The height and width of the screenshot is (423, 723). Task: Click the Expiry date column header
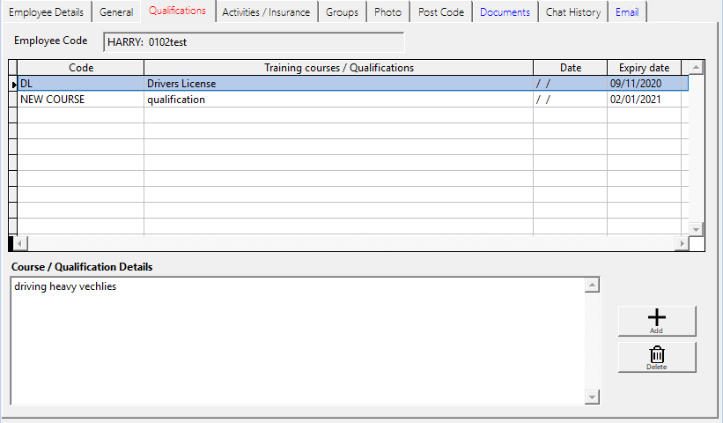(x=646, y=68)
